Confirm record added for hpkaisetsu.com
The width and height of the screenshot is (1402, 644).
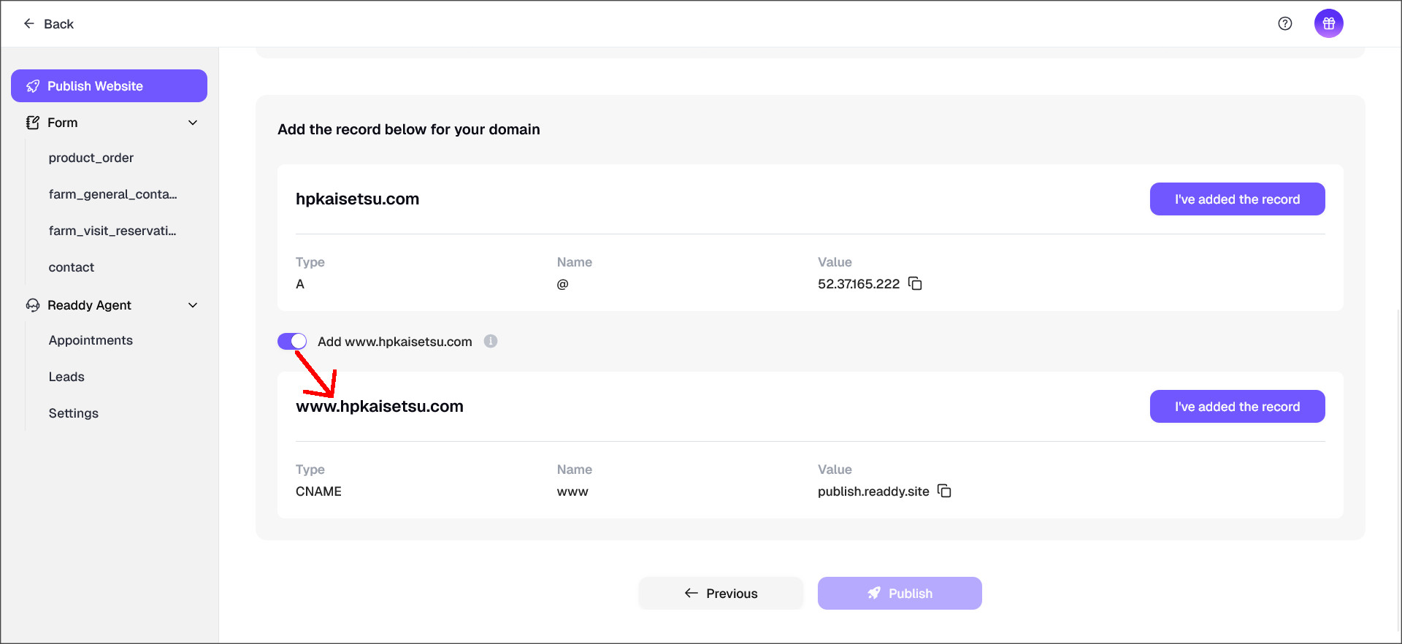(x=1237, y=199)
